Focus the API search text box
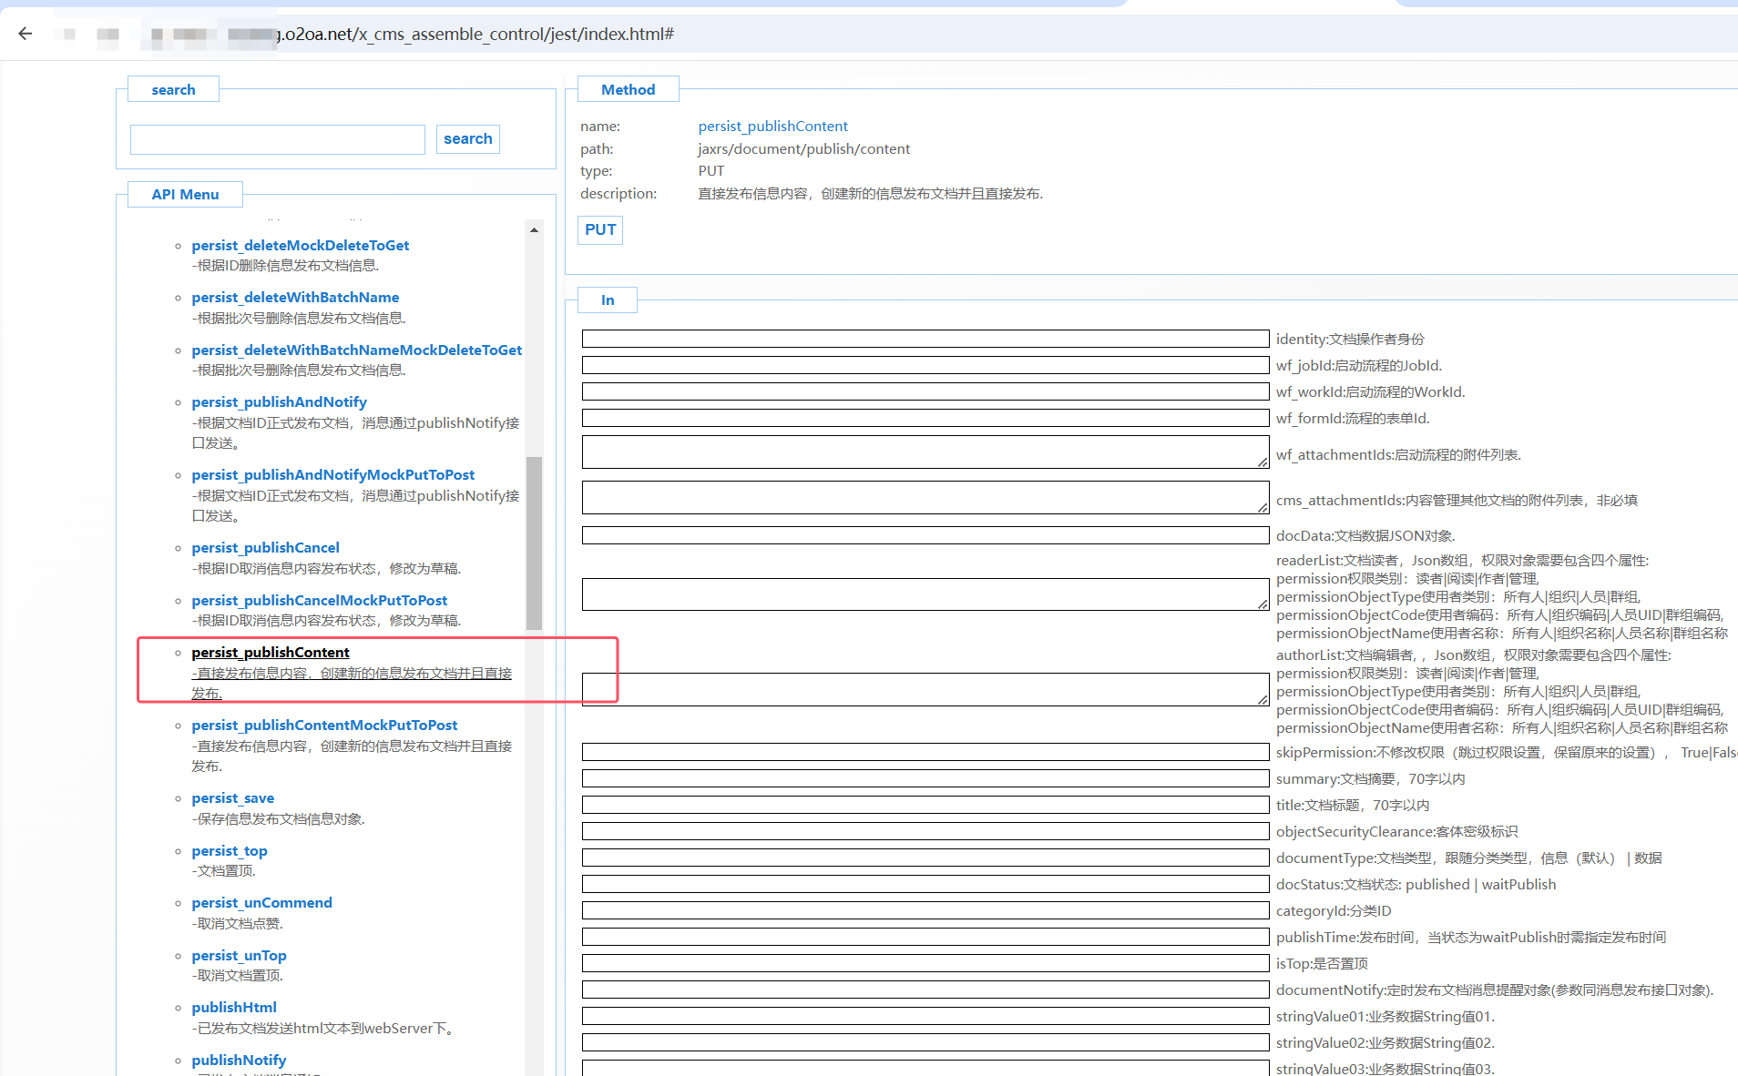This screenshot has height=1076, width=1738. coord(278,139)
